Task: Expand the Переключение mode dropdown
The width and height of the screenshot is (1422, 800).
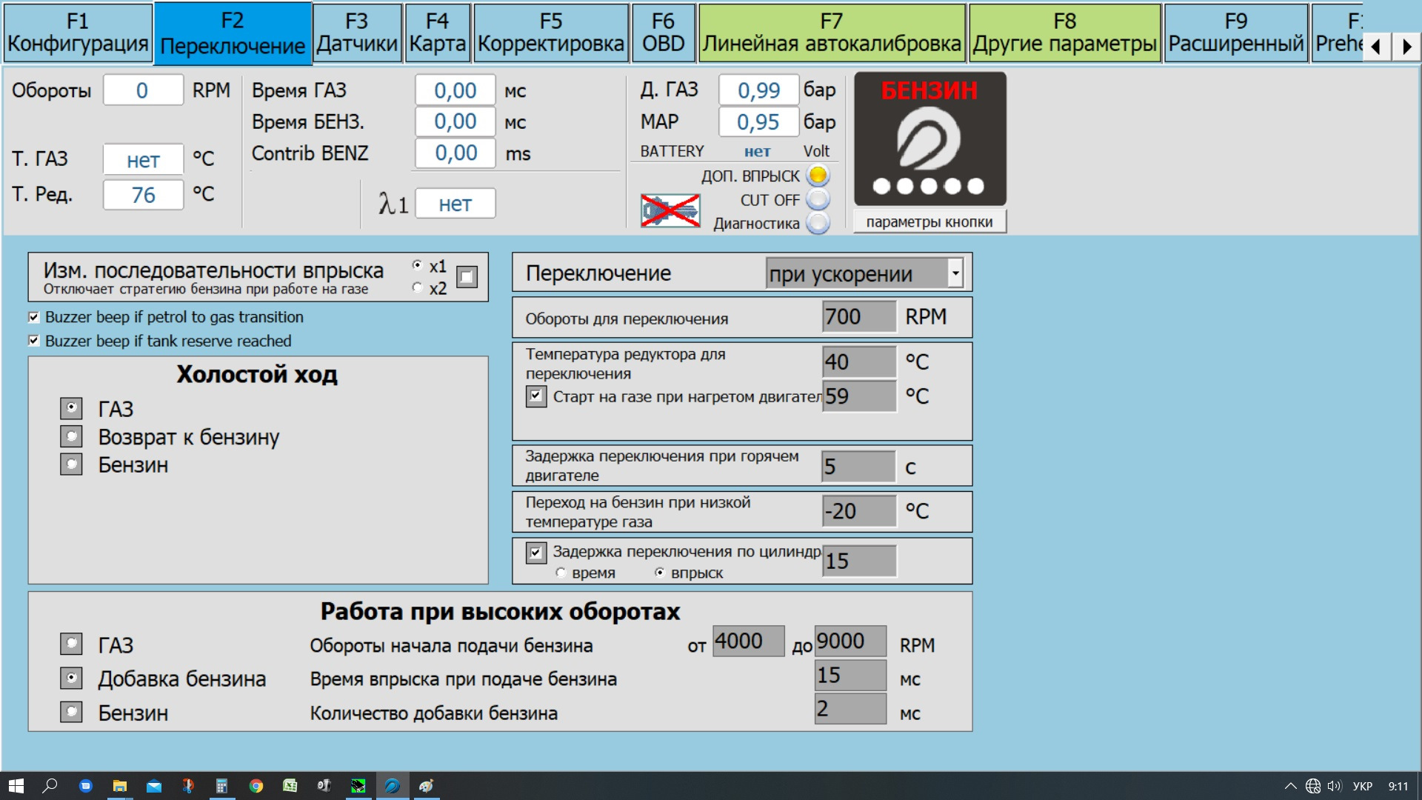Action: pyautogui.click(x=955, y=273)
